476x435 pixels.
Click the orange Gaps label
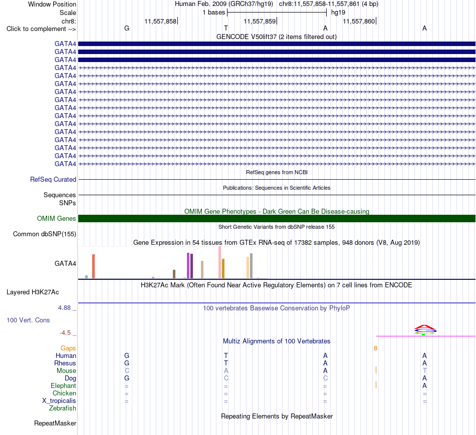(68, 348)
